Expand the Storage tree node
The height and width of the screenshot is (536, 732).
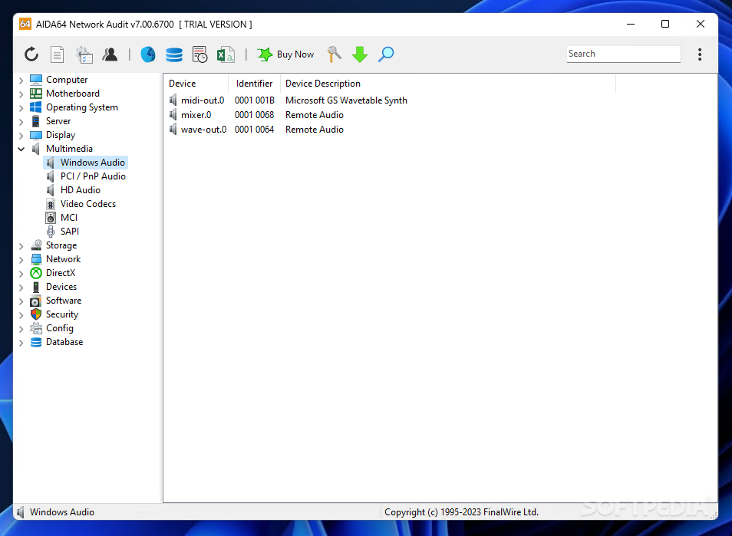(x=21, y=246)
